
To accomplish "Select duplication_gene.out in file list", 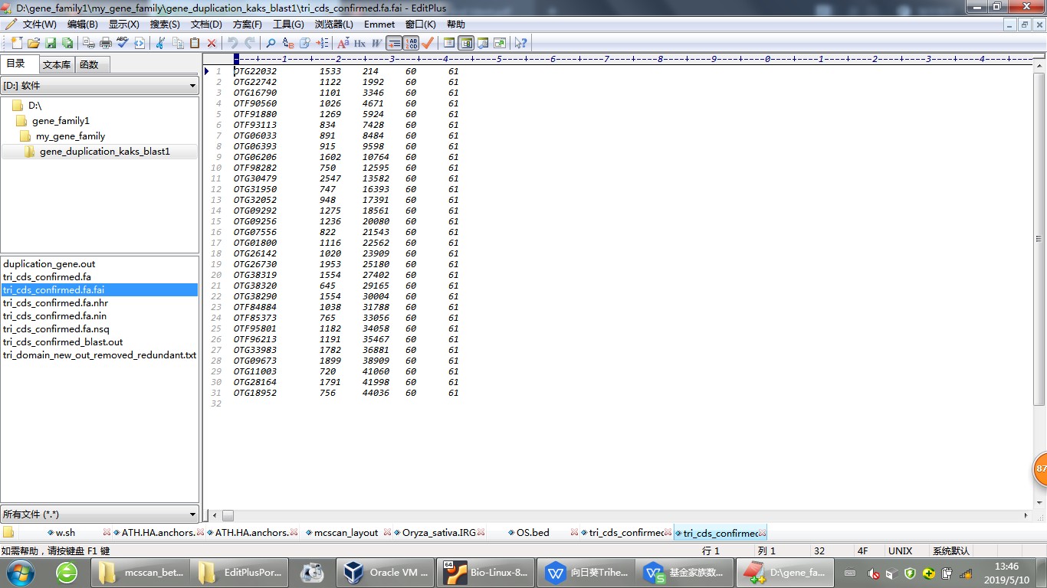I will click(49, 264).
